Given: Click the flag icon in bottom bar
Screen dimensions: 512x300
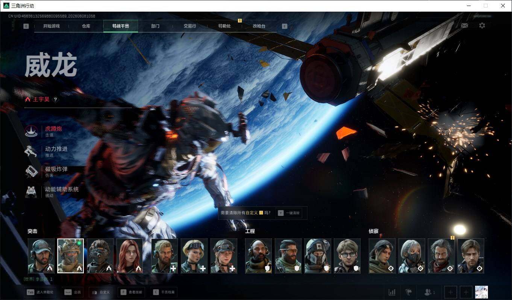Looking at the screenshot, I should pos(409,292).
